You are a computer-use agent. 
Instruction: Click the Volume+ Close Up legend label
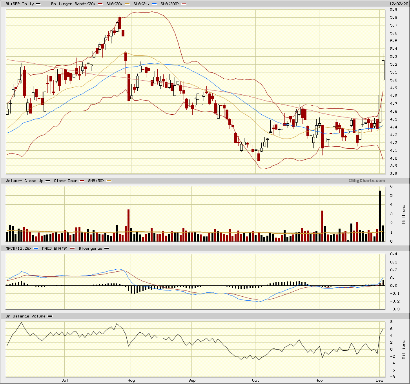pyautogui.click(x=24, y=181)
